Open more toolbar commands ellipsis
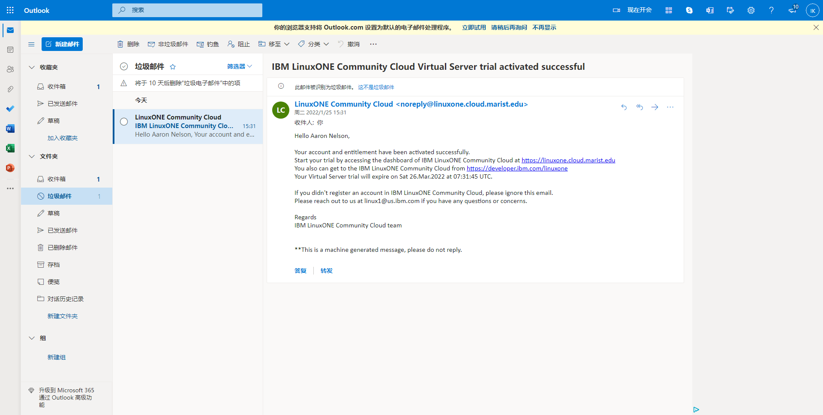The height and width of the screenshot is (415, 823). 373,44
